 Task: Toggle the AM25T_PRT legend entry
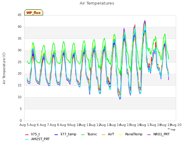(37, 139)
